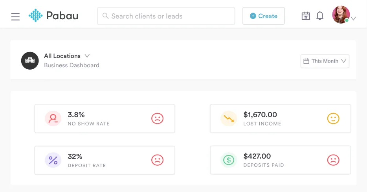Click the Lost Income downward trend icon
Image resolution: width=367 pixels, height=192 pixels.
coord(228,118)
